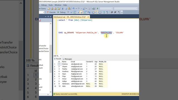Open the Undo history dropdown arrow
Viewport: 178px width, 100px height.
[x=76, y=9]
